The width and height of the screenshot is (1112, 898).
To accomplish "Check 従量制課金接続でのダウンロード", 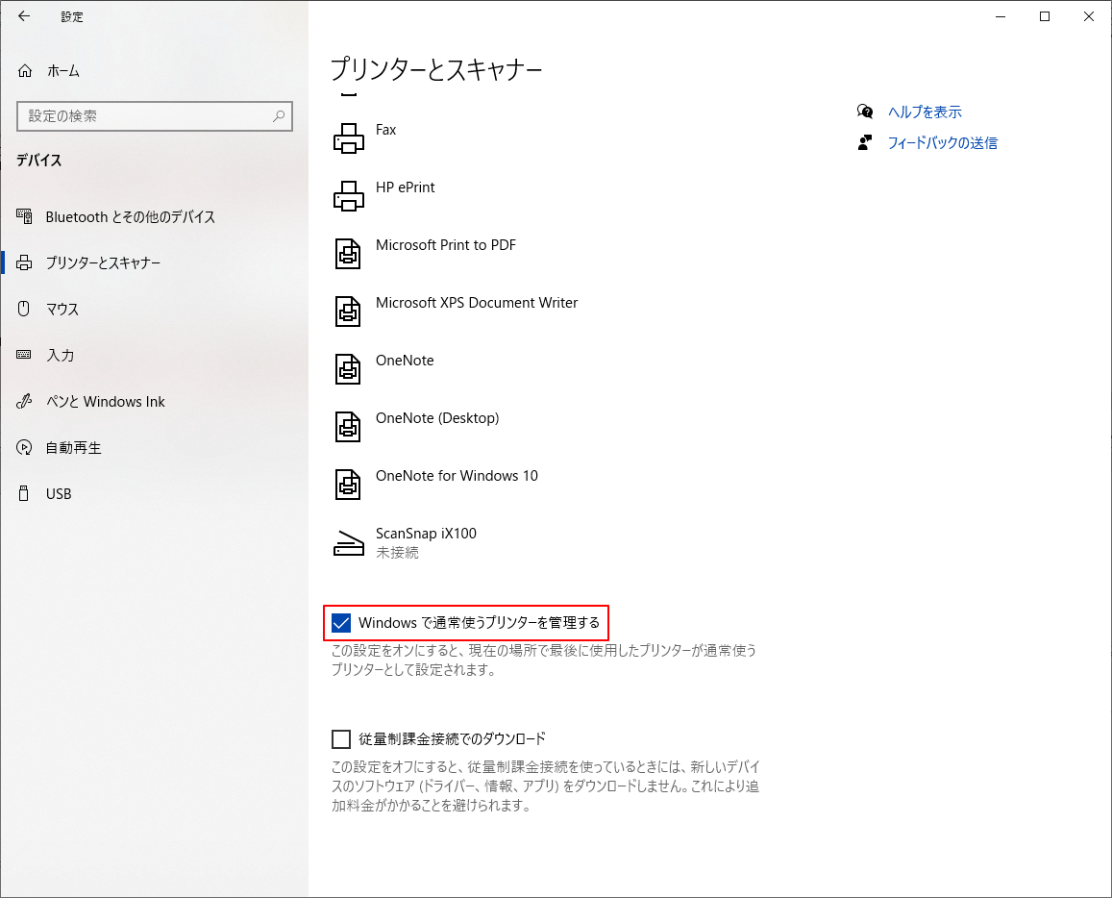I will click(341, 739).
